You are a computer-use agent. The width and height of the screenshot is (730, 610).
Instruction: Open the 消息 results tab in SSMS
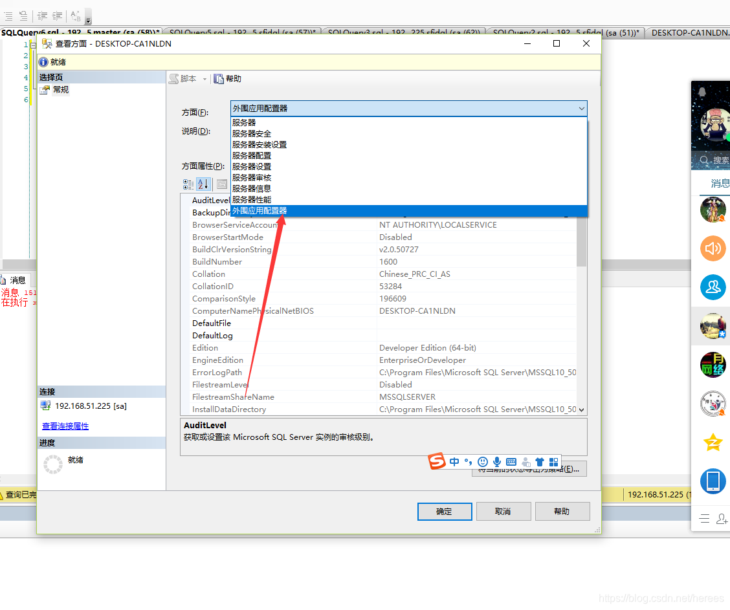coord(15,280)
